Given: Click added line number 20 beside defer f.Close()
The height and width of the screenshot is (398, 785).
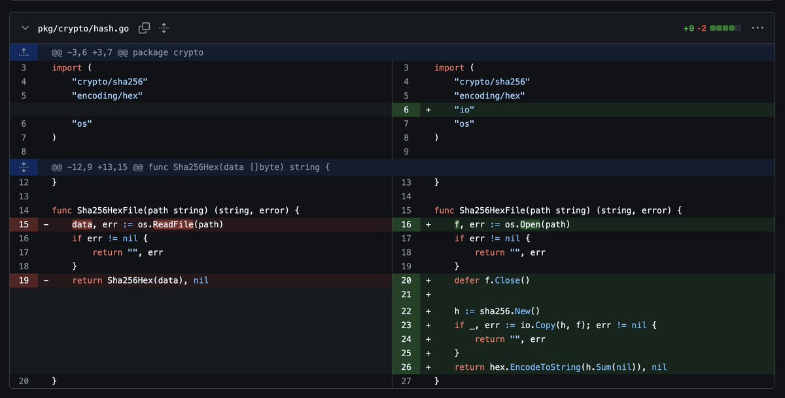Looking at the screenshot, I should (x=406, y=280).
